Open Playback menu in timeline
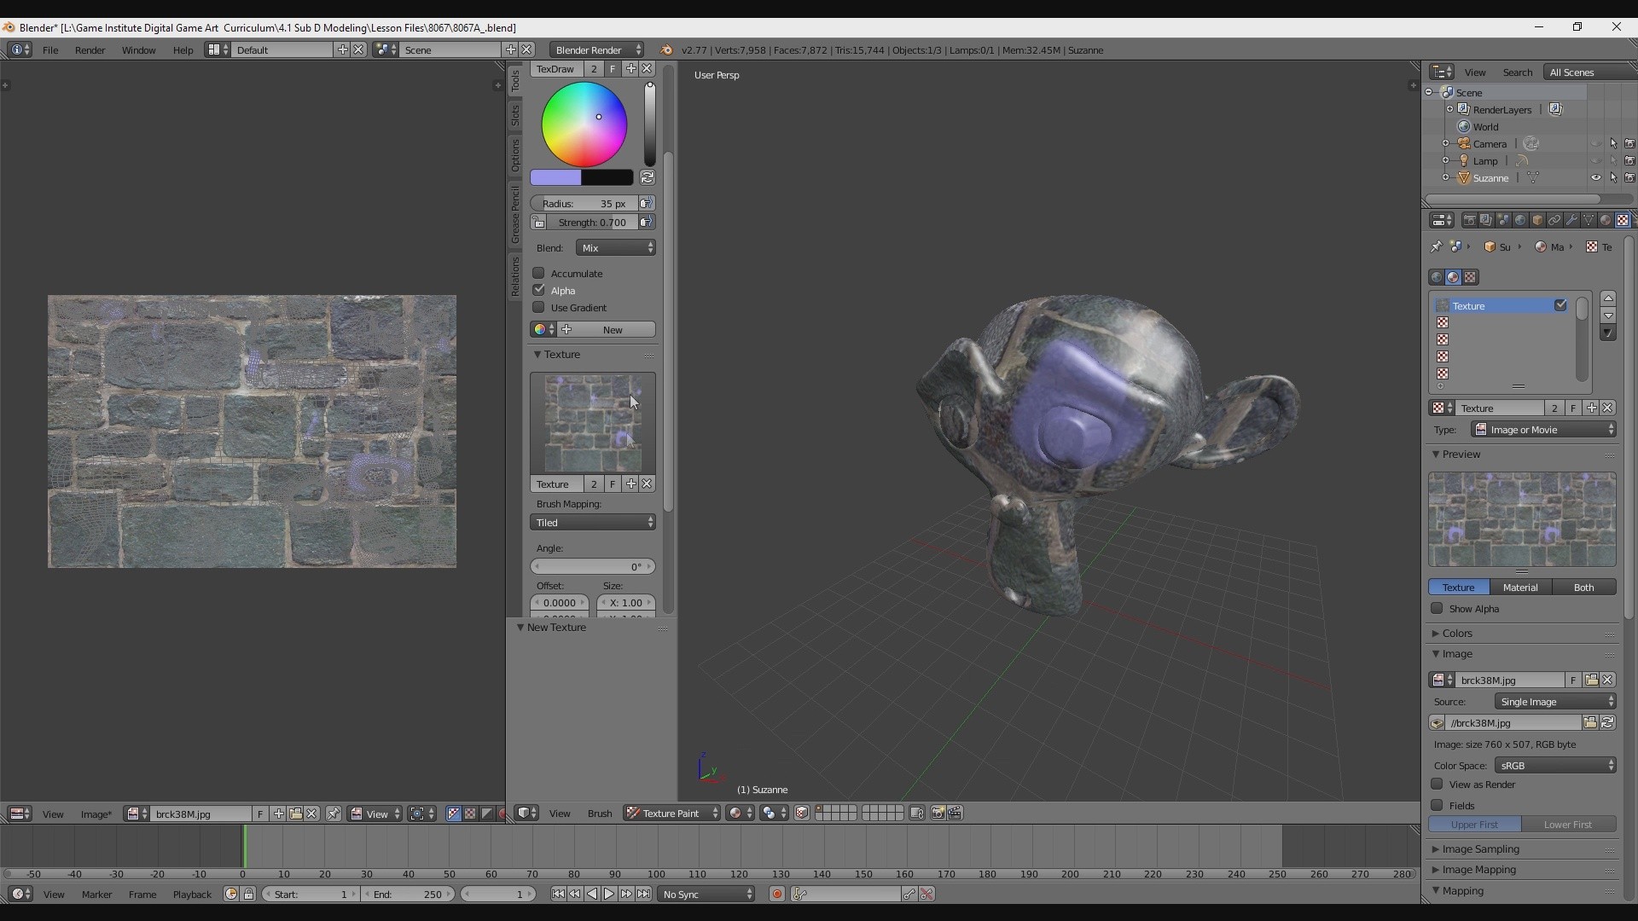 click(192, 895)
